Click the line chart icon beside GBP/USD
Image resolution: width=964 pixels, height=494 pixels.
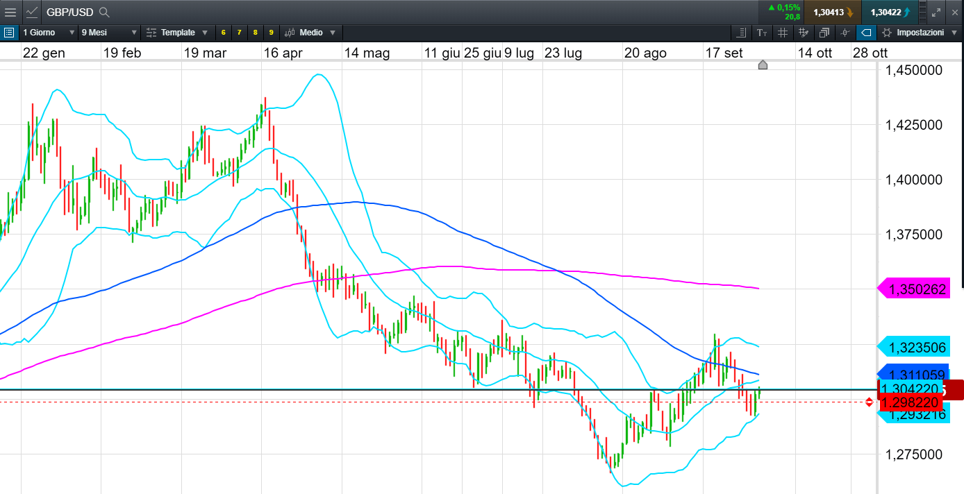point(33,12)
